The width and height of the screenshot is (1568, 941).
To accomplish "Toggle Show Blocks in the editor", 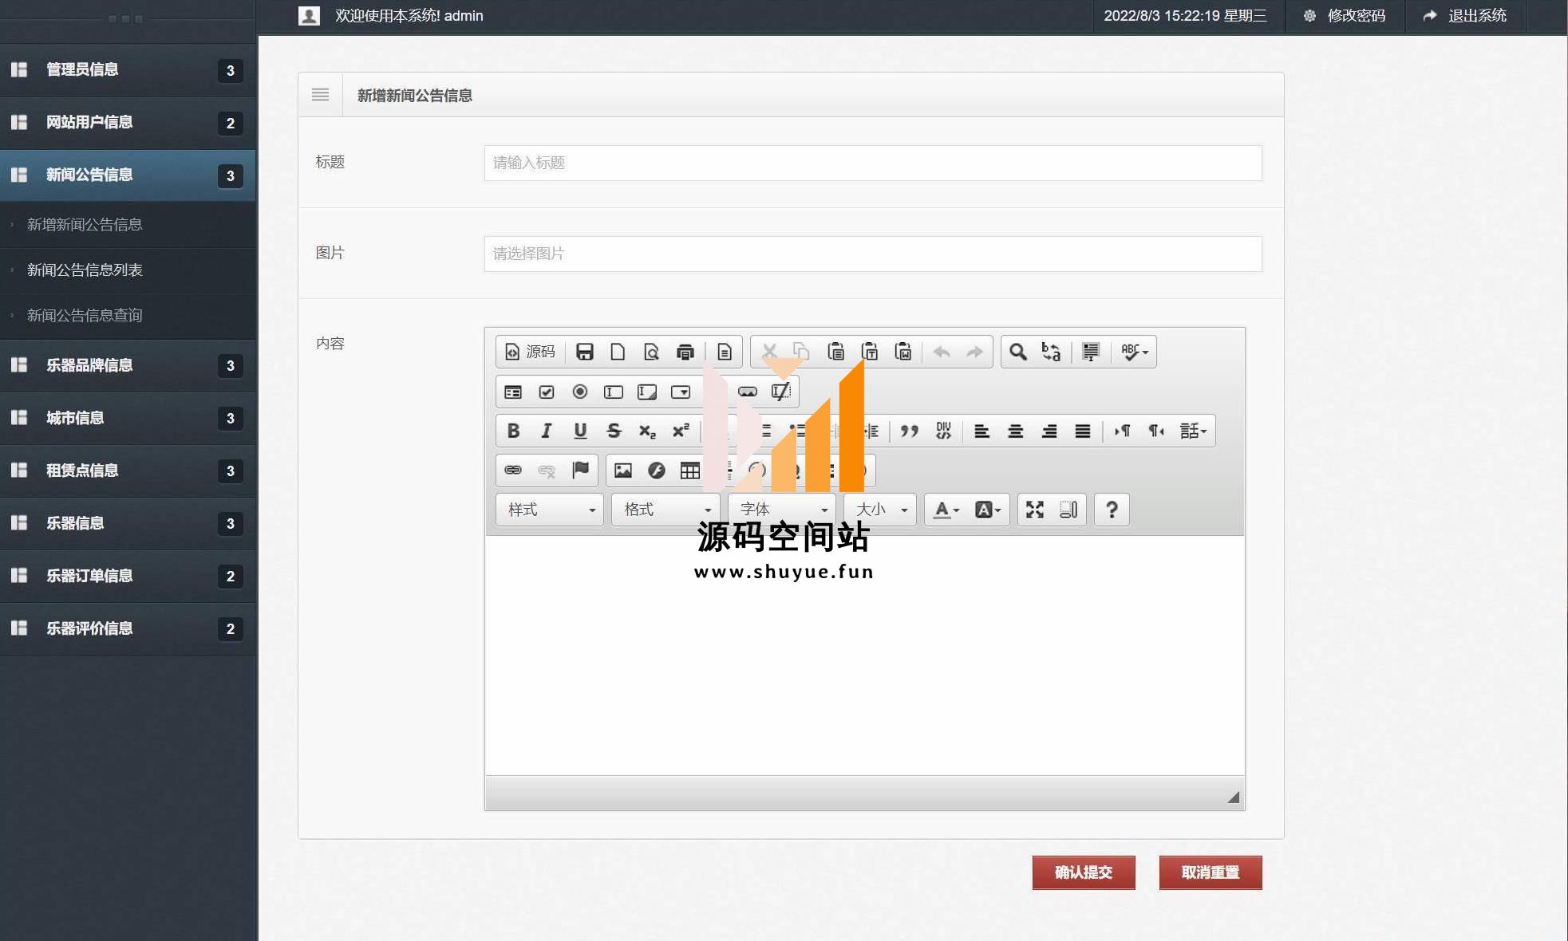I will tap(1068, 510).
